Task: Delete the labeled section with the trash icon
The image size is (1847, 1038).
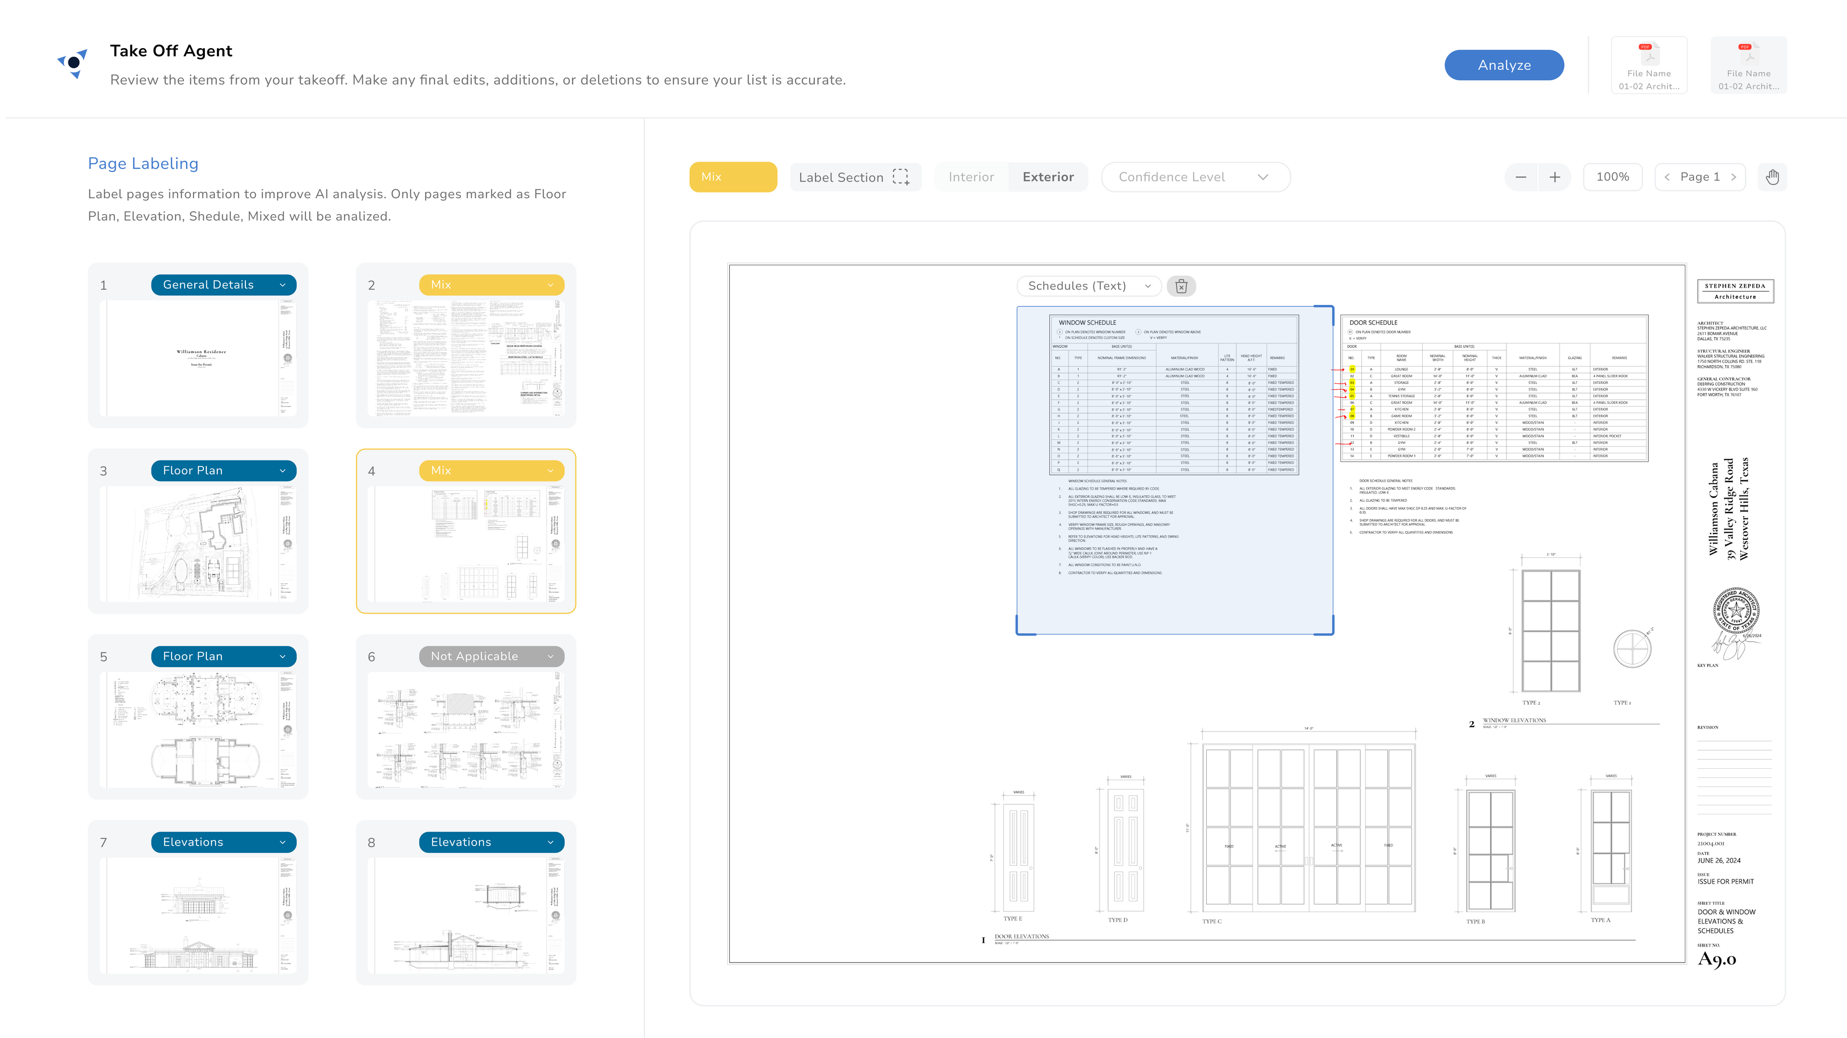Action: tap(1181, 286)
